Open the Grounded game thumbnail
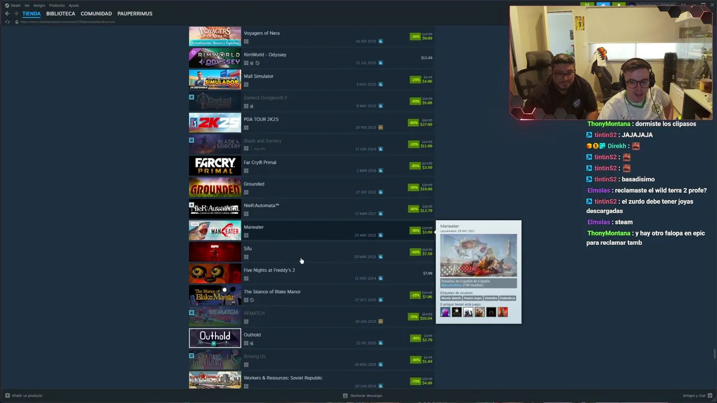Viewport: 717px width, 403px height. (x=215, y=188)
